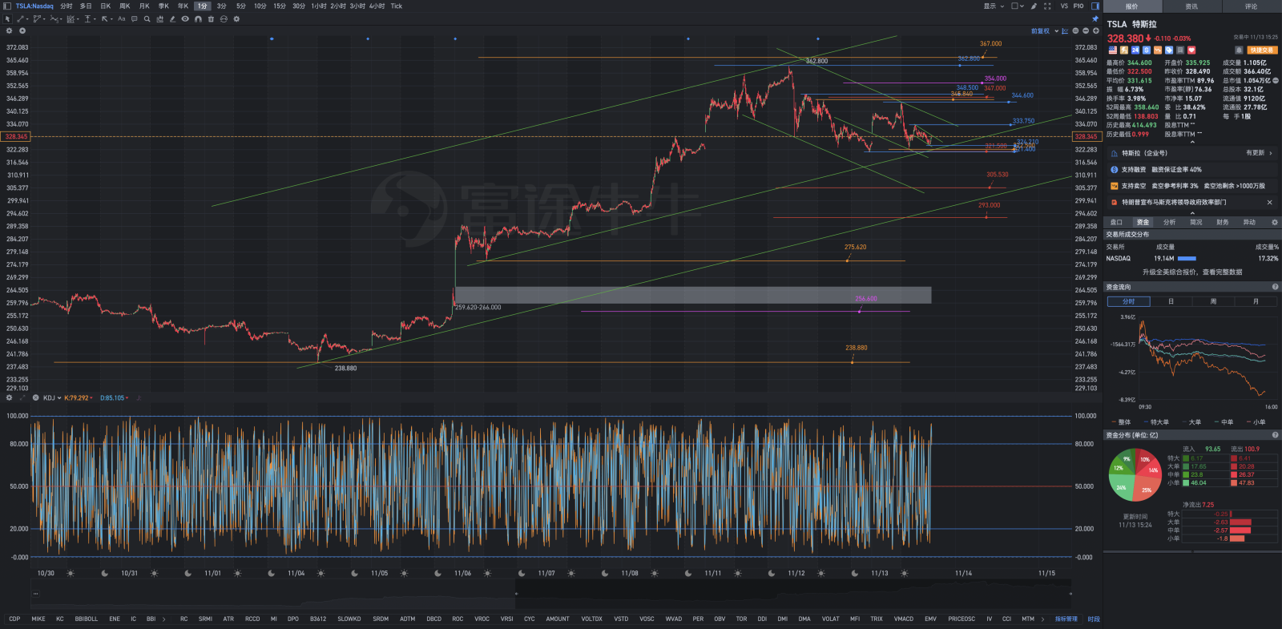Screen dimensions: 1282x629
Task: Toggle 特大单 line in flow legend
Action: [1156, 421]
